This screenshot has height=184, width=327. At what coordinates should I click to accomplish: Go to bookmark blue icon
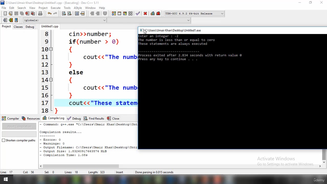16,20
